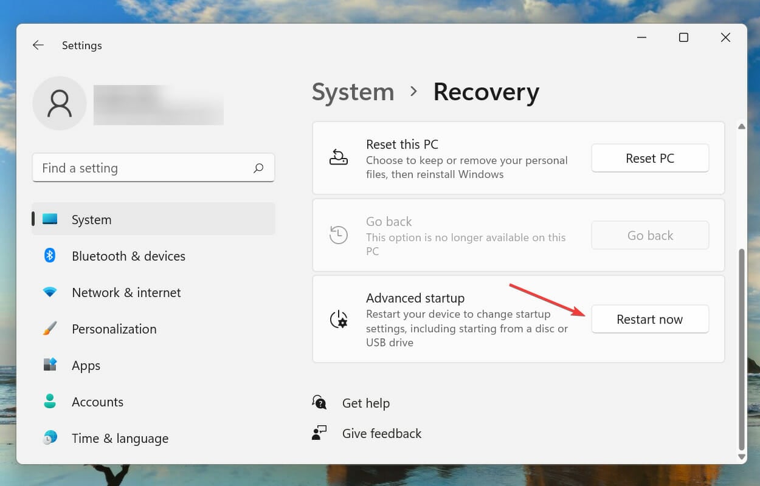This screenshot has height=486, width=760.
Task: Open the Give feedback link
Action: click(x=382, y=433)
